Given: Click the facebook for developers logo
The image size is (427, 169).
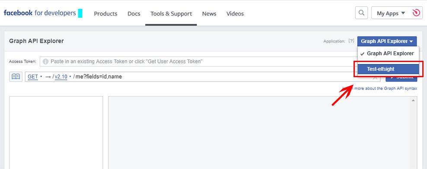Looking at the screenshot, I should [40, 13].
